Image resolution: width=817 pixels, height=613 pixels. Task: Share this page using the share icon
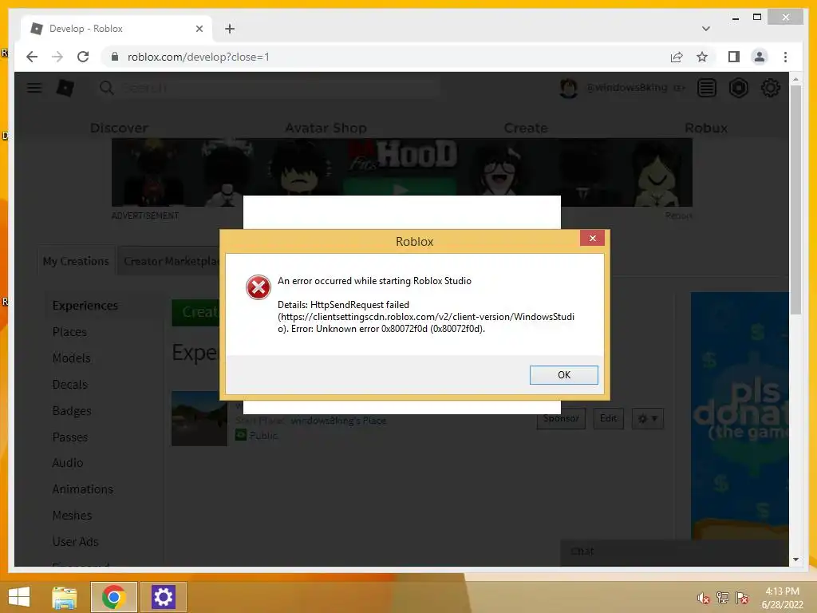click(677, 57)
